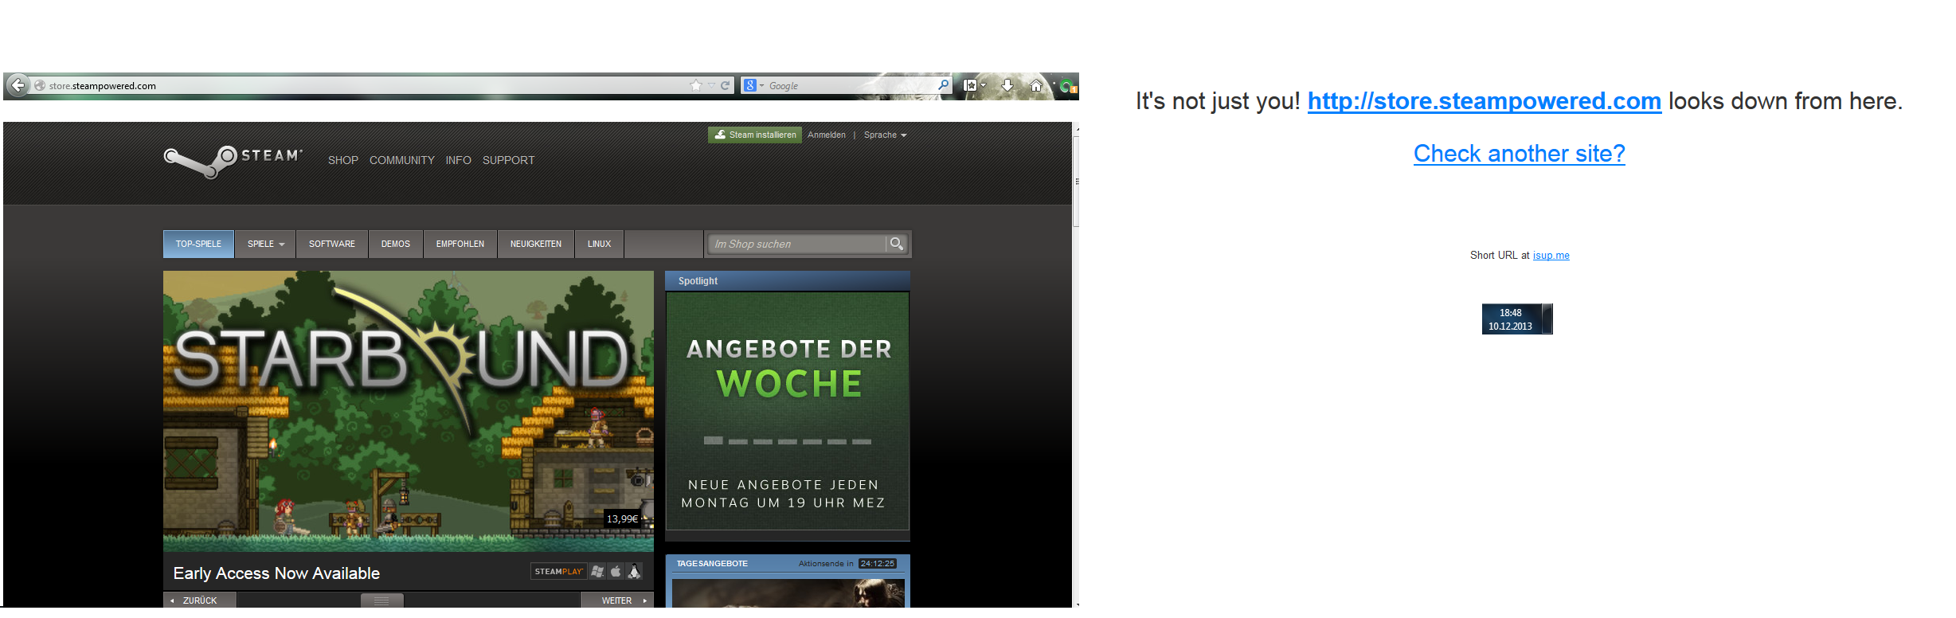The width and height of the screenshot is (1956, 618).
Task: Open the isup.me short URL link
Action: tap(1551, 256)
